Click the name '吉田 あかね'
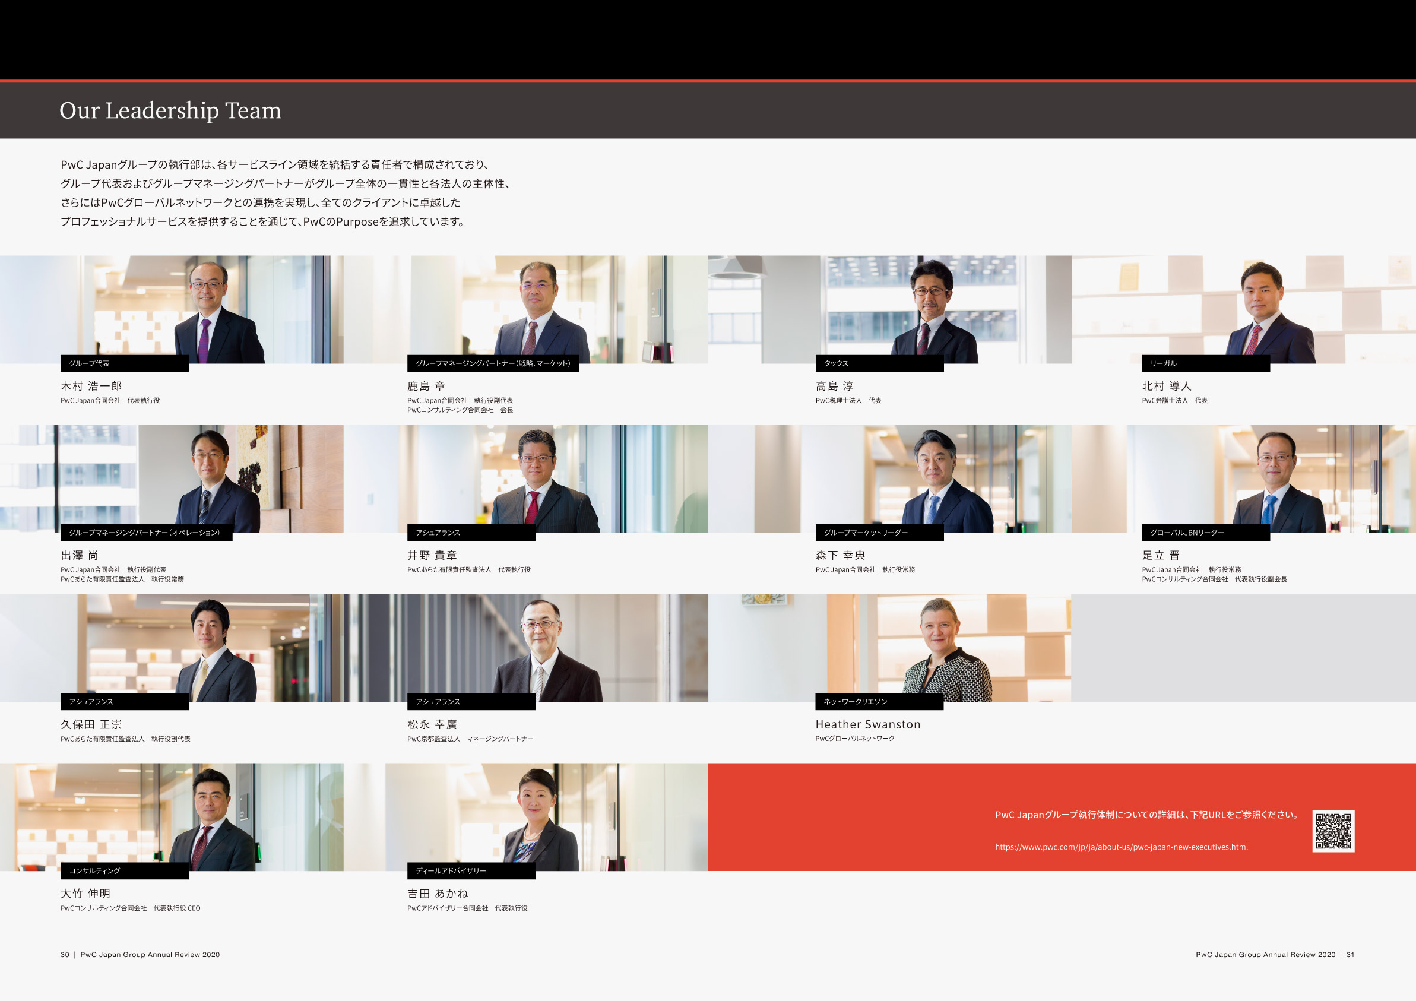The height and width of the screenshot is (1001, 1416). pyautogui.click(x=438, y=893)
